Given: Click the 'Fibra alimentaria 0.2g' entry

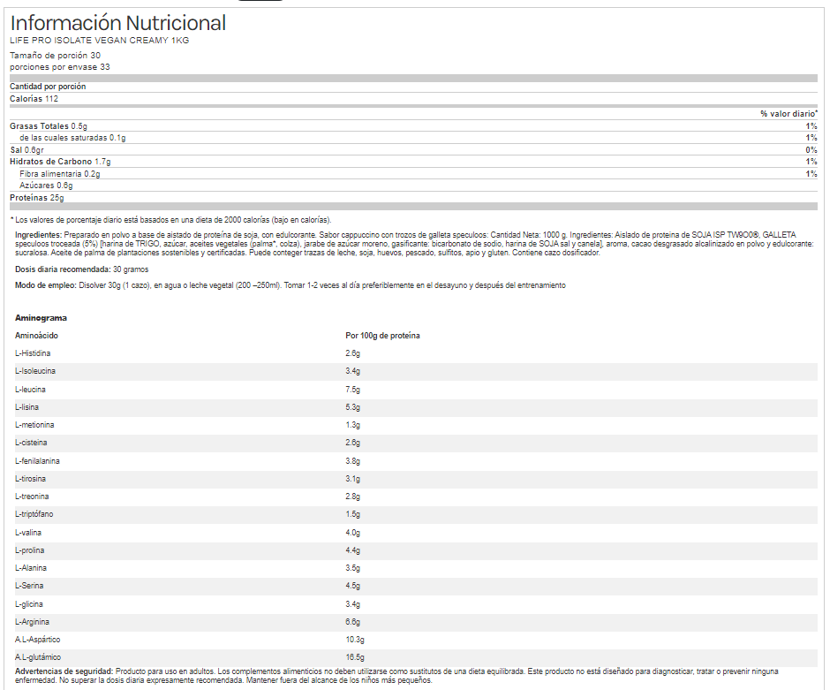Looking at the screenshot, I should click(60, 174).
